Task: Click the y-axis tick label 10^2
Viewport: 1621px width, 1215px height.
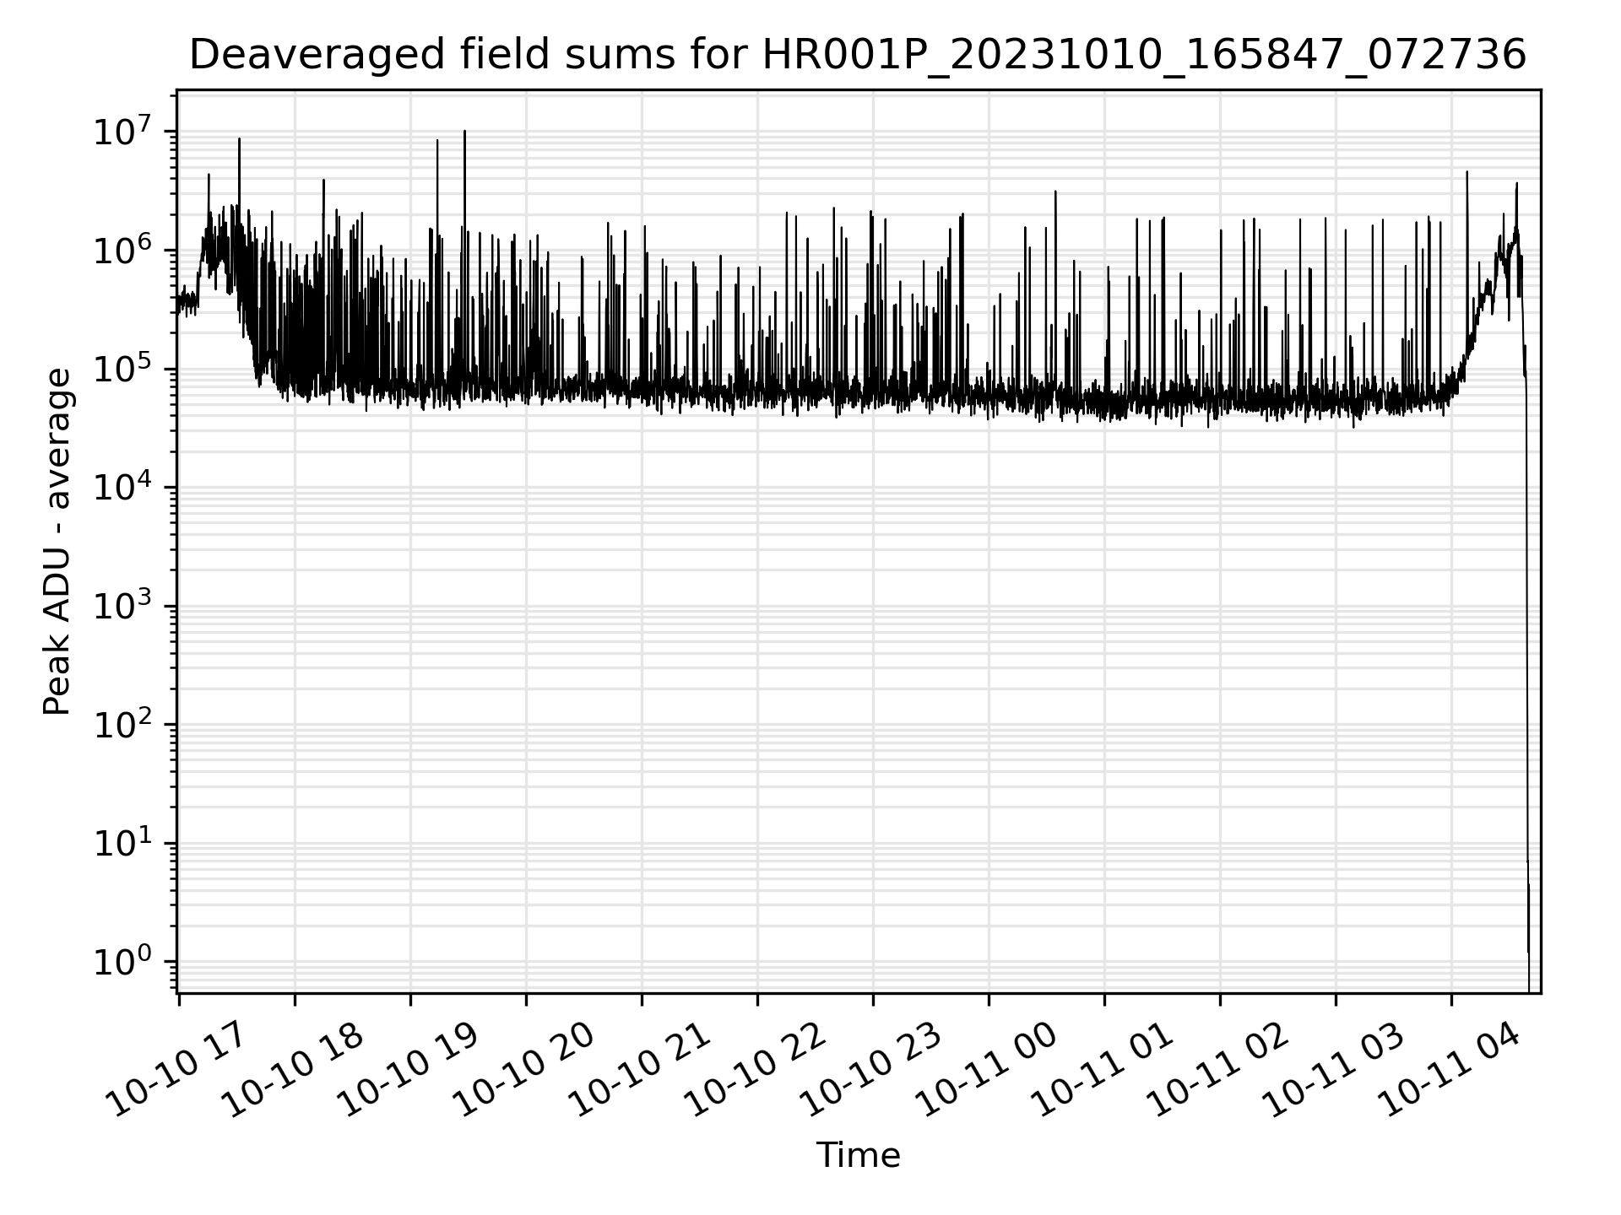Action: click(123, 723)
